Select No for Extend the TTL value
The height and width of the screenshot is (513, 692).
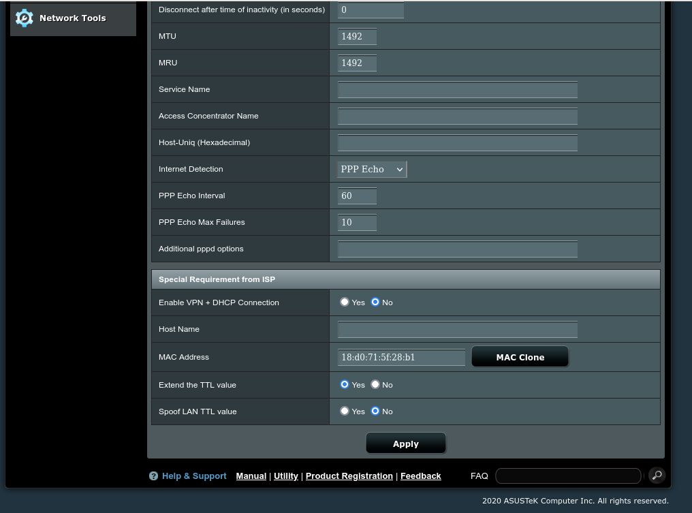[x=375, y=384]
